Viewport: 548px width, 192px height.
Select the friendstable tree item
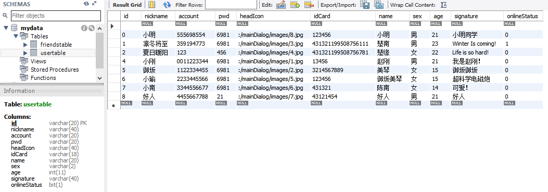[56, 45]
